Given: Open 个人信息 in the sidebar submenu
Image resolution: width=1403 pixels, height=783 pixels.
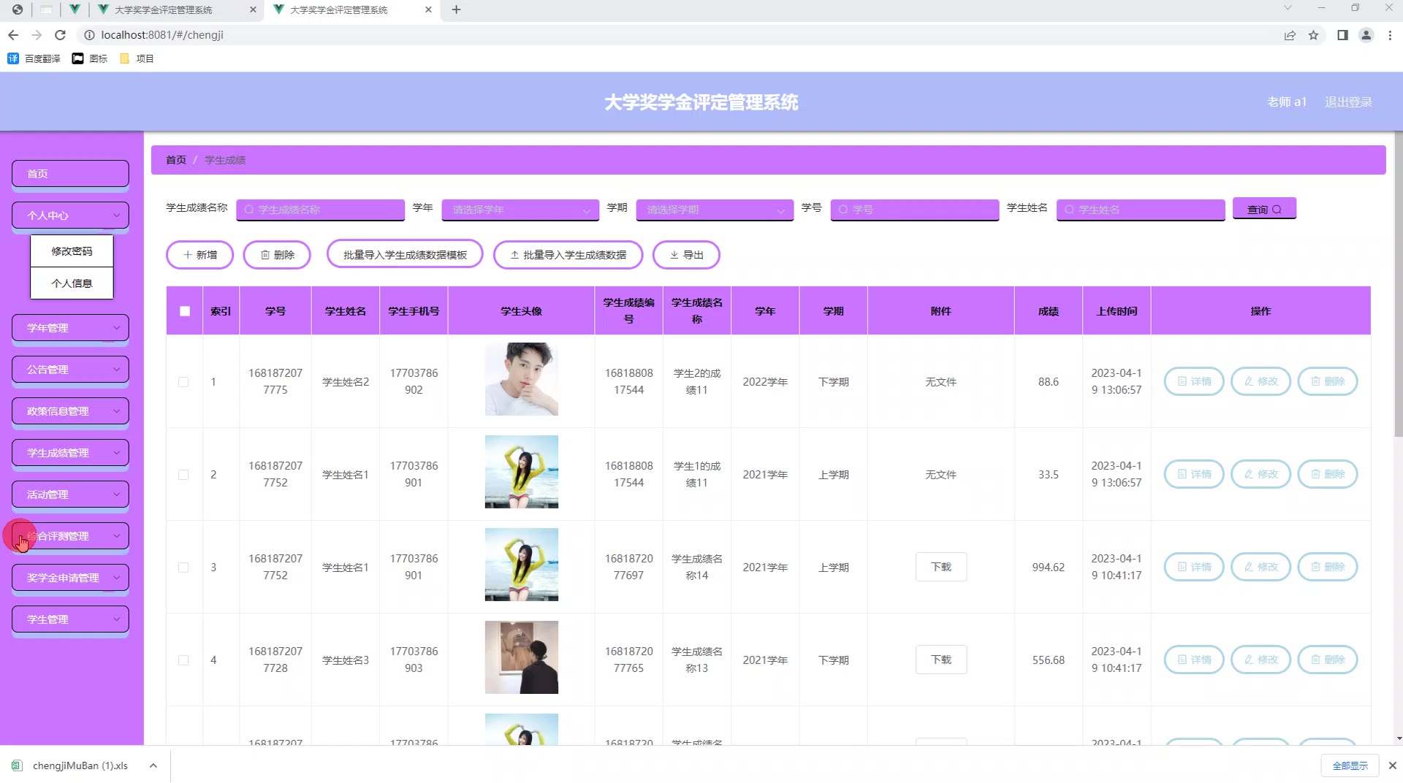Looking at the screenshot, I should (x=72, y=283).
